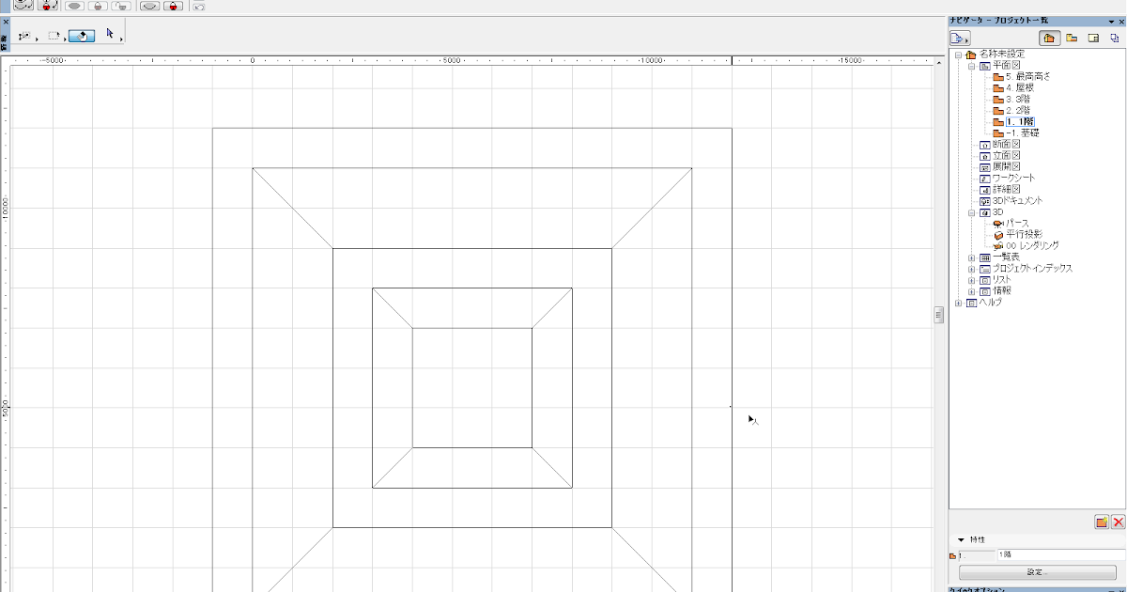Expand the リスト tree branch
1127x592 pixels.
click(x=972, y=280)
